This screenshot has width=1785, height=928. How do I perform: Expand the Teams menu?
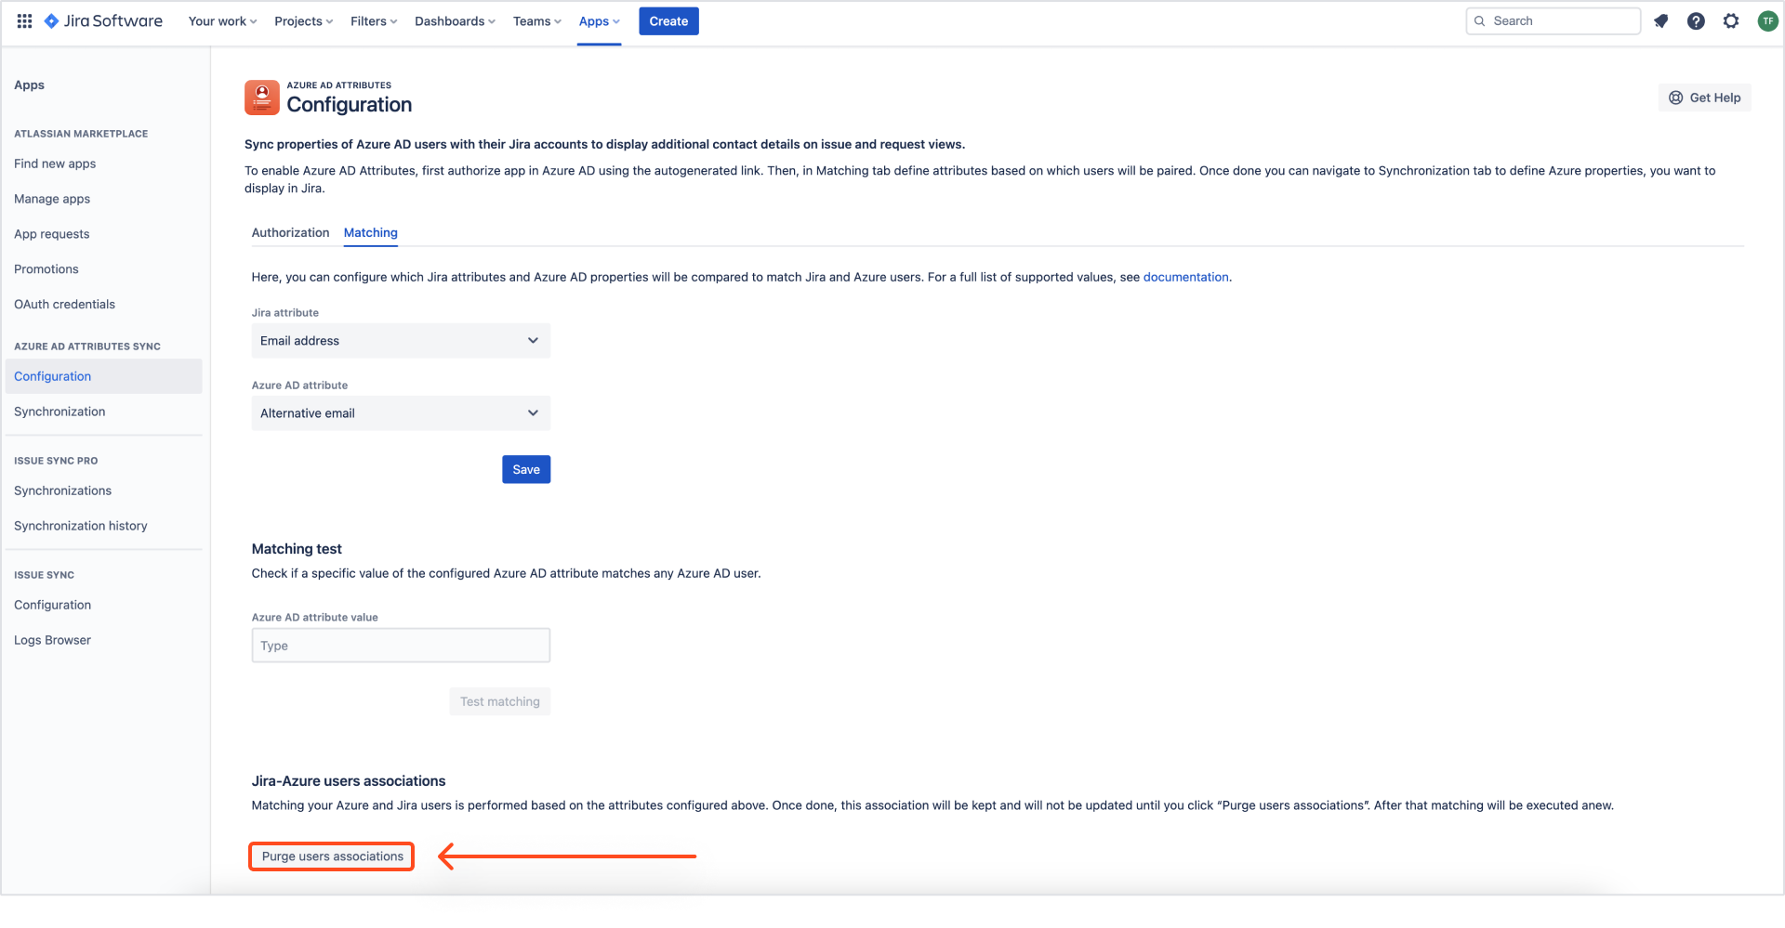(x=536, y=20)
